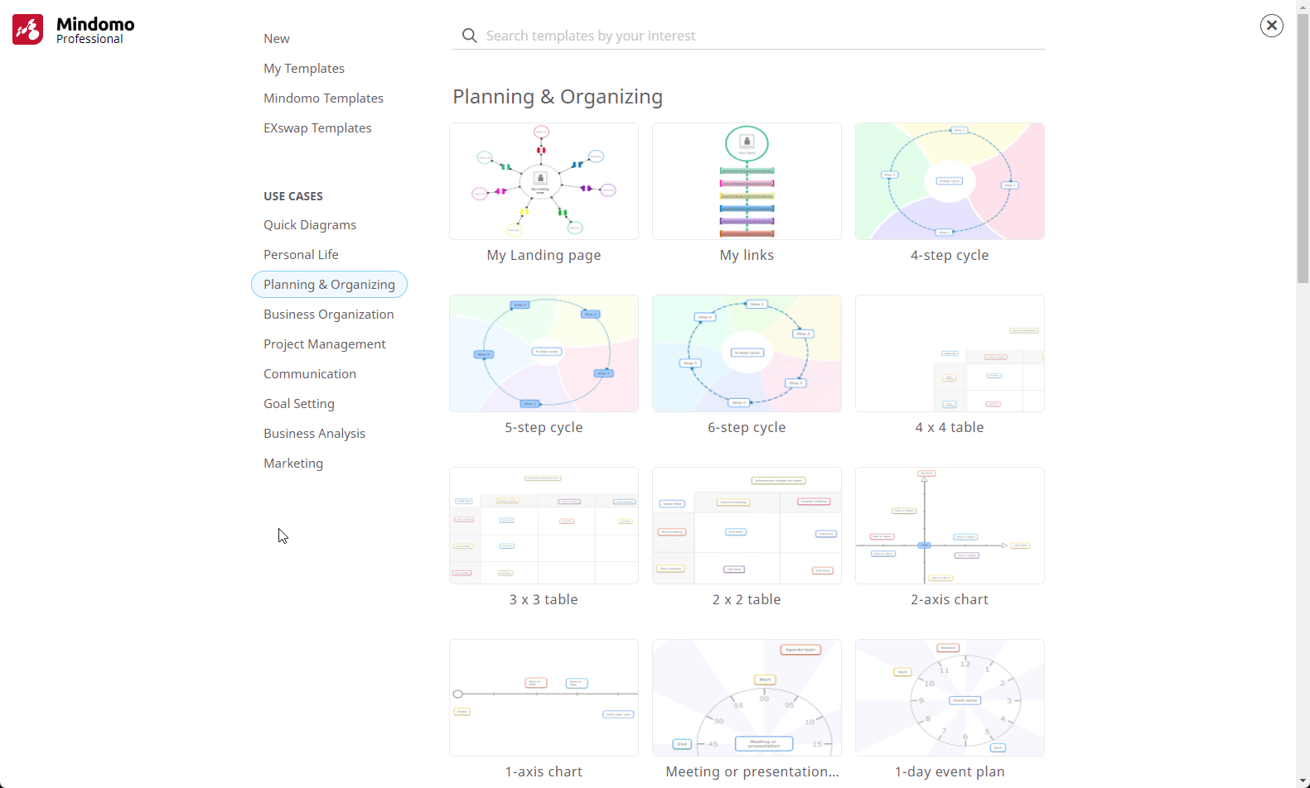Viewport: 1310px width, 788px height.
Task: Show Goal Setting templates
Action: click(299, 404)
